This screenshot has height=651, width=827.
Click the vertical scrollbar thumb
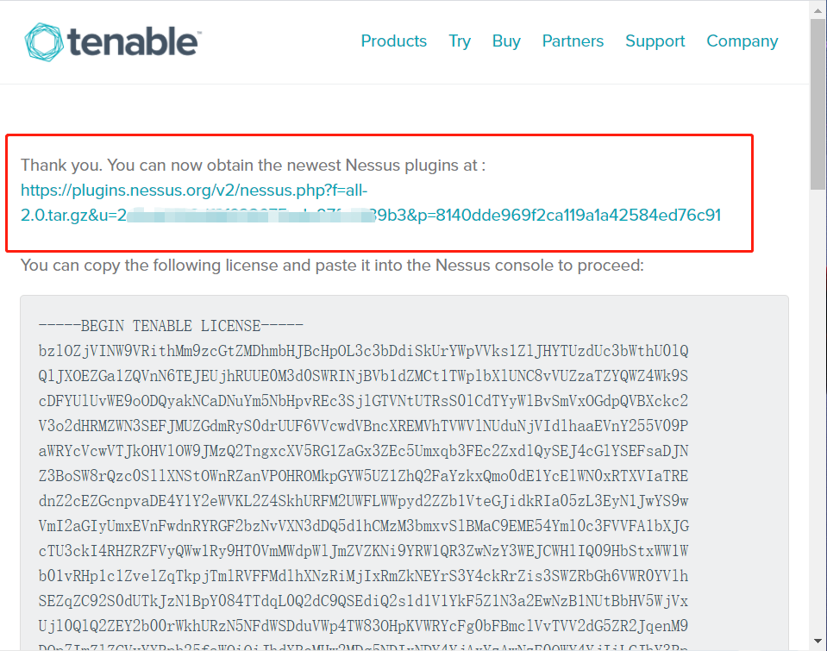[x=818, y=103]
